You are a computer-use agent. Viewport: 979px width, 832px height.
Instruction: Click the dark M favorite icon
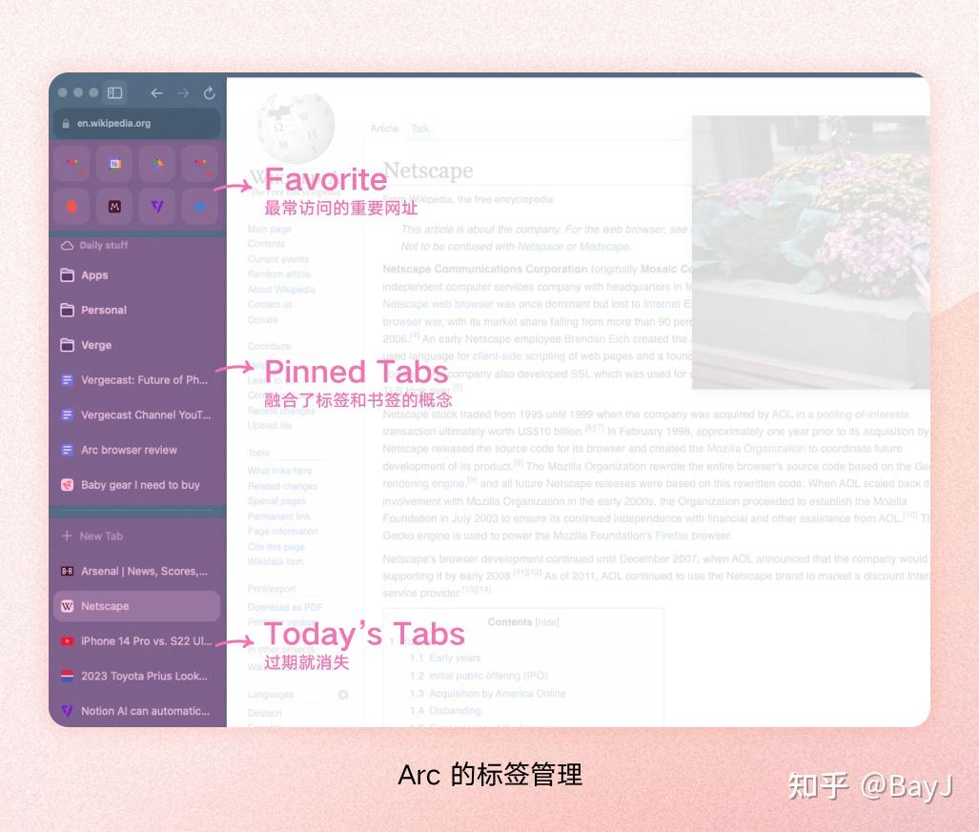[x=114, y=206]
